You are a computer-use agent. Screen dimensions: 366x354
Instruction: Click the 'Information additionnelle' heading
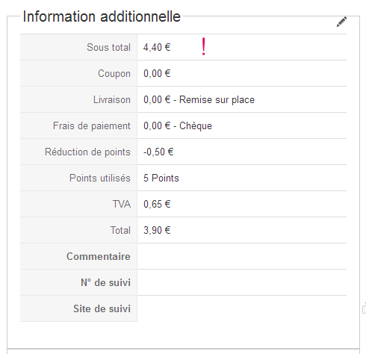[102, 16]
